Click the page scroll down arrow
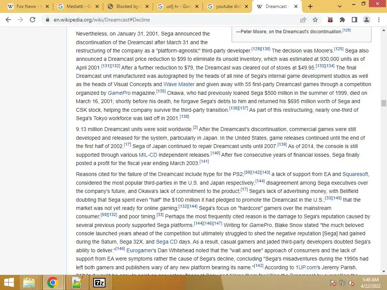The width and height of the screenshot is (387, 290). pyautogui.click(x=384, y=271)
